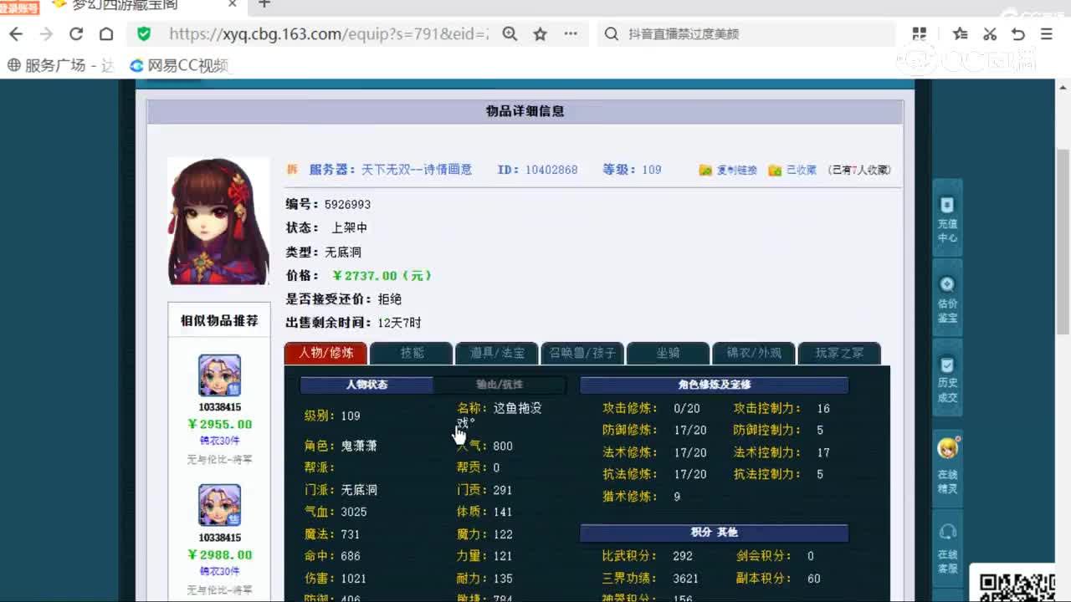This screenshot has width=1071, height=602.
Task: Switch to the 召唤兽/孩子 tab
Action: (582, 353)
